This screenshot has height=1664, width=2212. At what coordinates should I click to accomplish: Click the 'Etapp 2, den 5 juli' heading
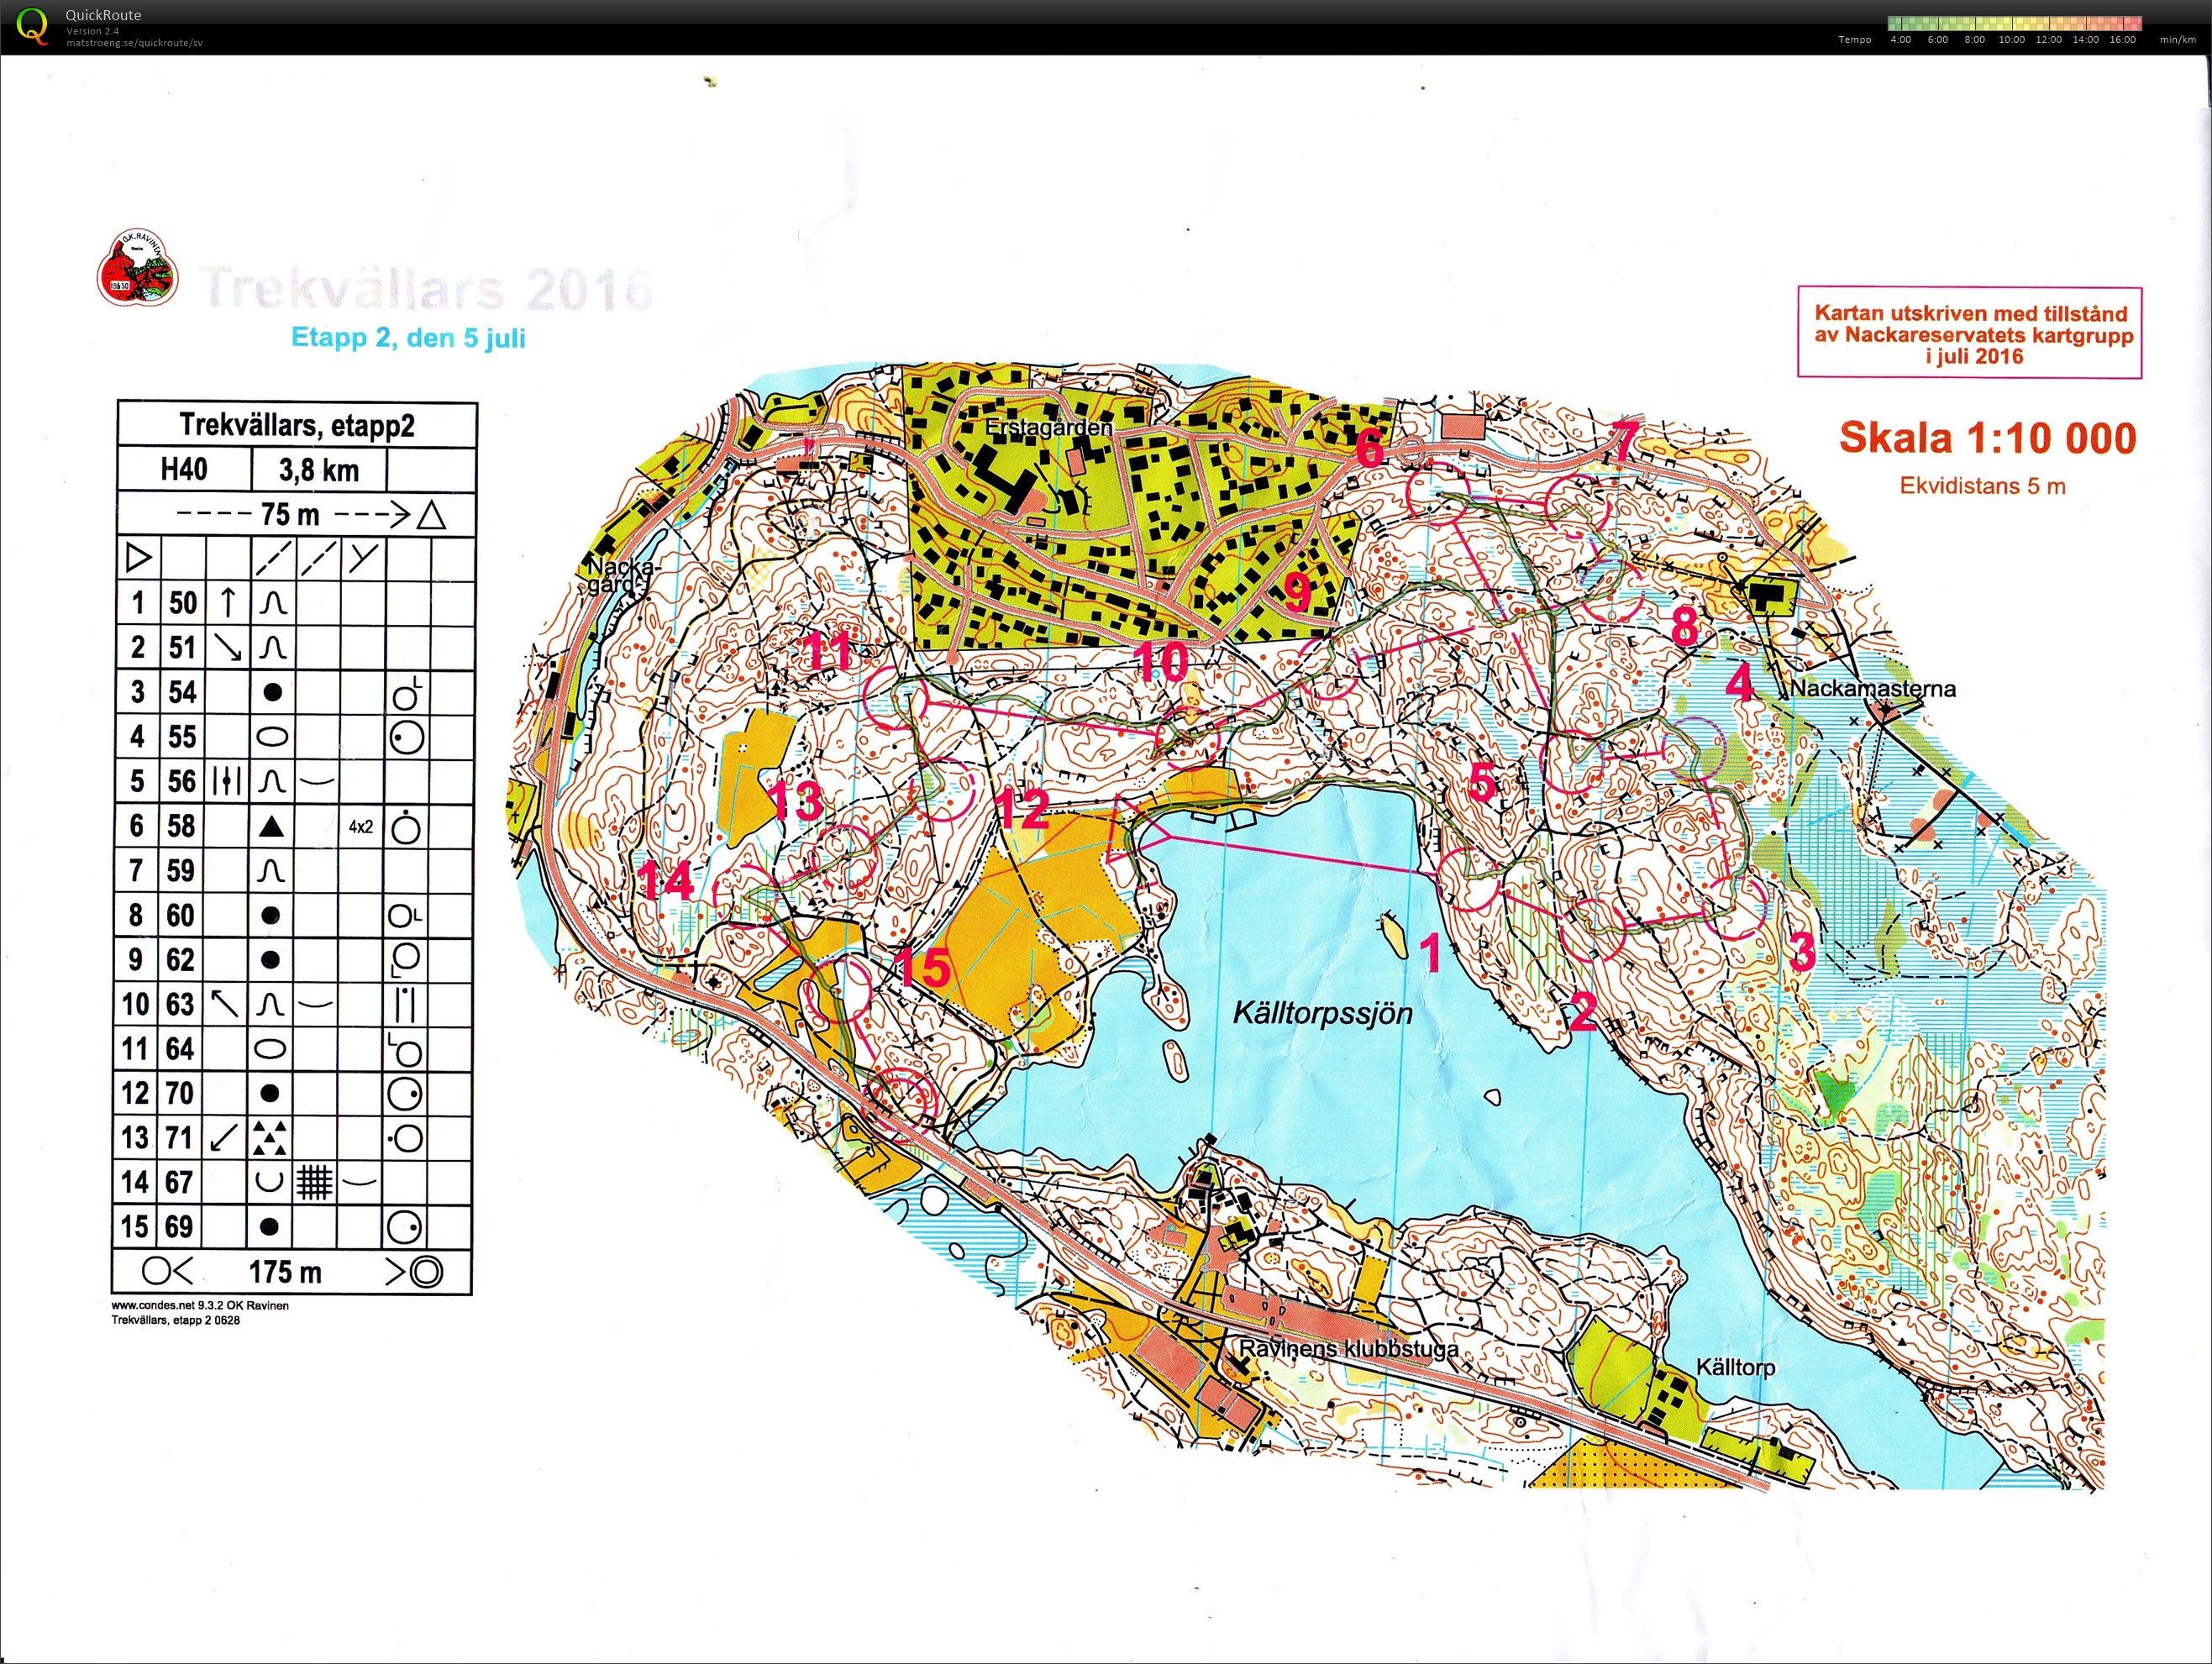pos(408,338)
